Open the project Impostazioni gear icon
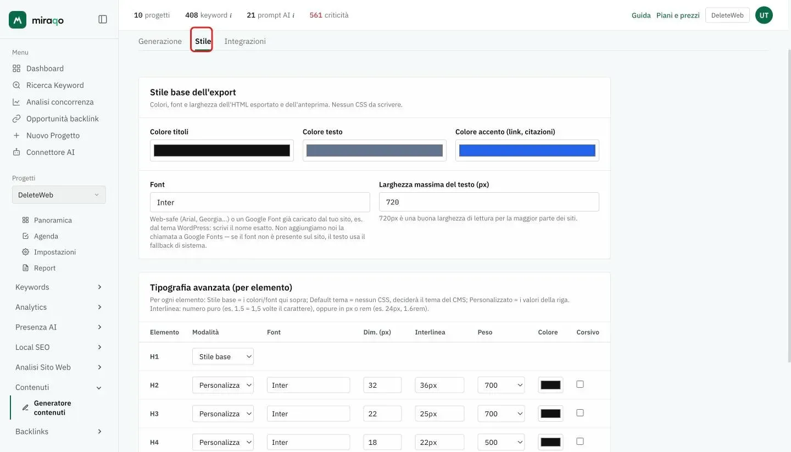The height and width of the screenshot is (452, 791). point(25,252)
